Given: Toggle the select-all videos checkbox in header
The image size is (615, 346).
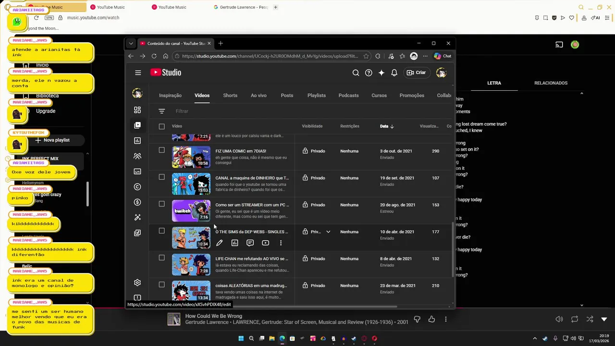Looking at the screenshot, I should point(161,126).
